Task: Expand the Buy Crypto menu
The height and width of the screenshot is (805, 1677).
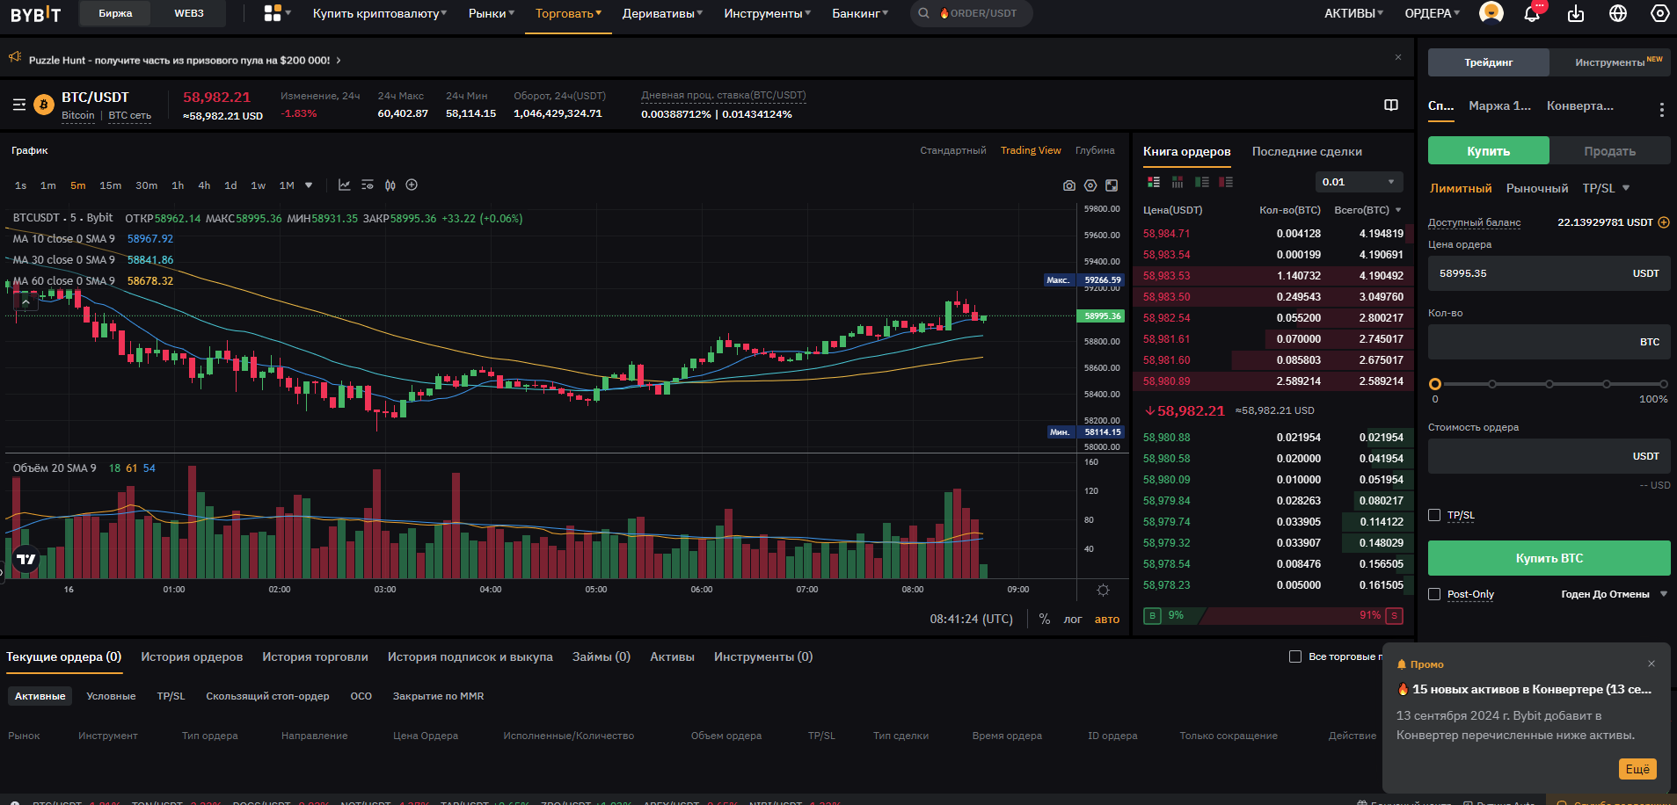Action: click(380, 13)
